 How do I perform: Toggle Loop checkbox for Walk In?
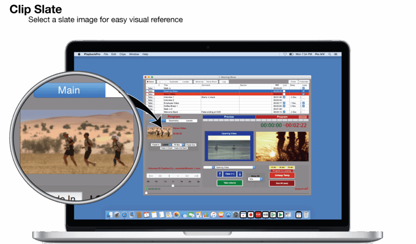pos(303,88)
